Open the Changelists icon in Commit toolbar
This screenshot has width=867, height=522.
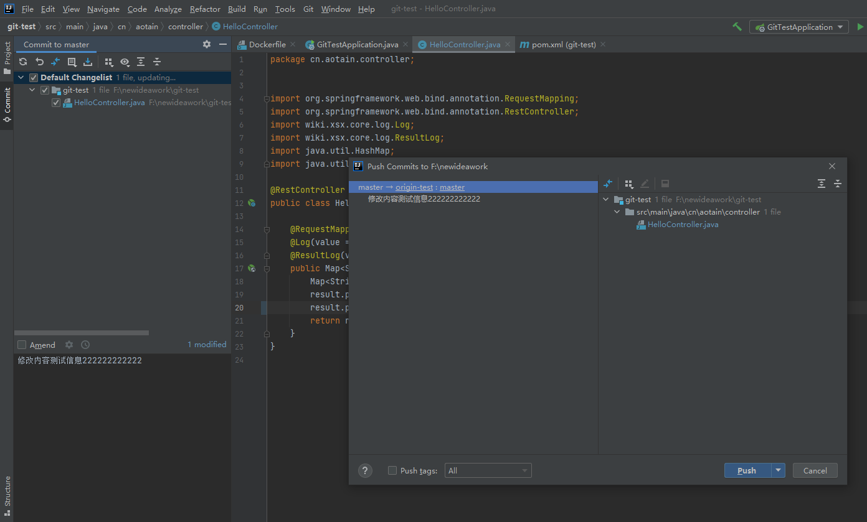(72, 62)
